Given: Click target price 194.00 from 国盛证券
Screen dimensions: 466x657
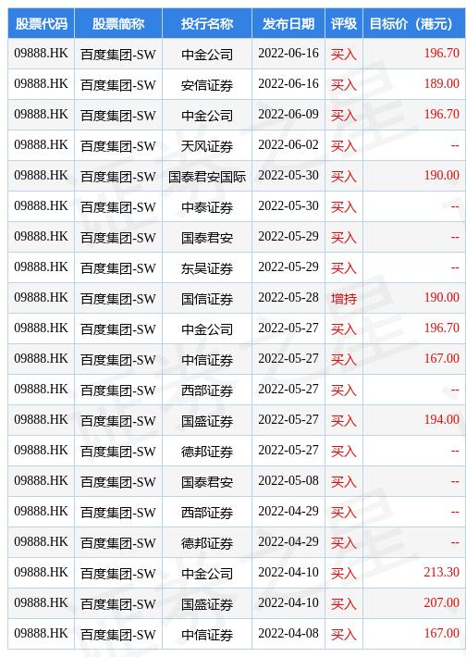Looking at the screenshot, I should [x=441, y=419].
